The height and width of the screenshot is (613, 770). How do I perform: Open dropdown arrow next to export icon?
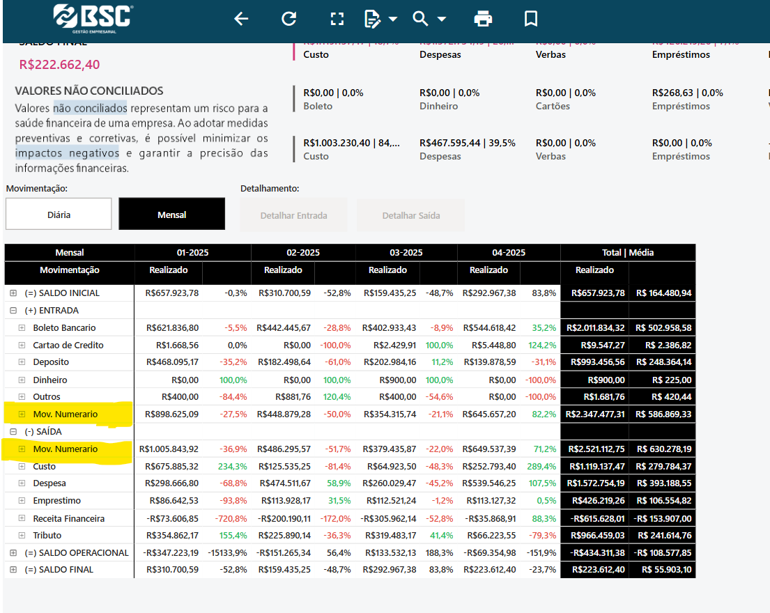(393, 19)
